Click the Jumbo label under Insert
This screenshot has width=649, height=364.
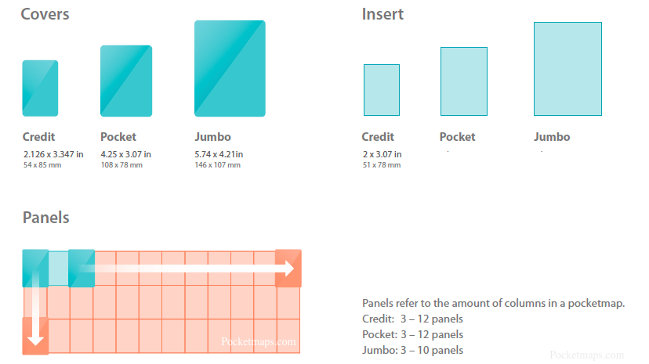pyautogui.click(x=552, y=137)
